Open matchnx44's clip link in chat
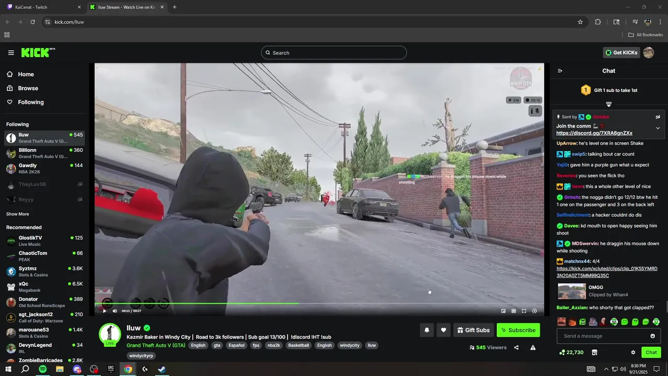This screenshot has width=668, height=376. 607,272
